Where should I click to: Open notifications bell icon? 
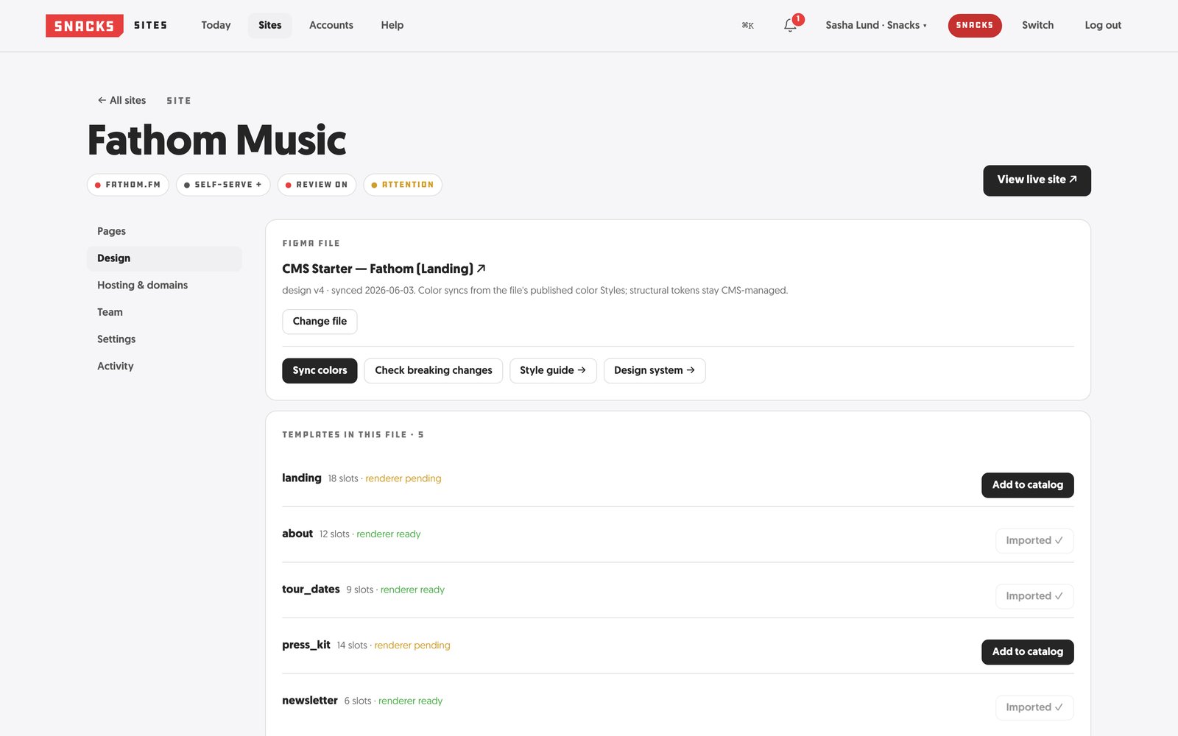click(790, 25)
